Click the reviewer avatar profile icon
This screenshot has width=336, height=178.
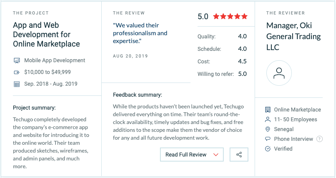(x=279, y=73)
